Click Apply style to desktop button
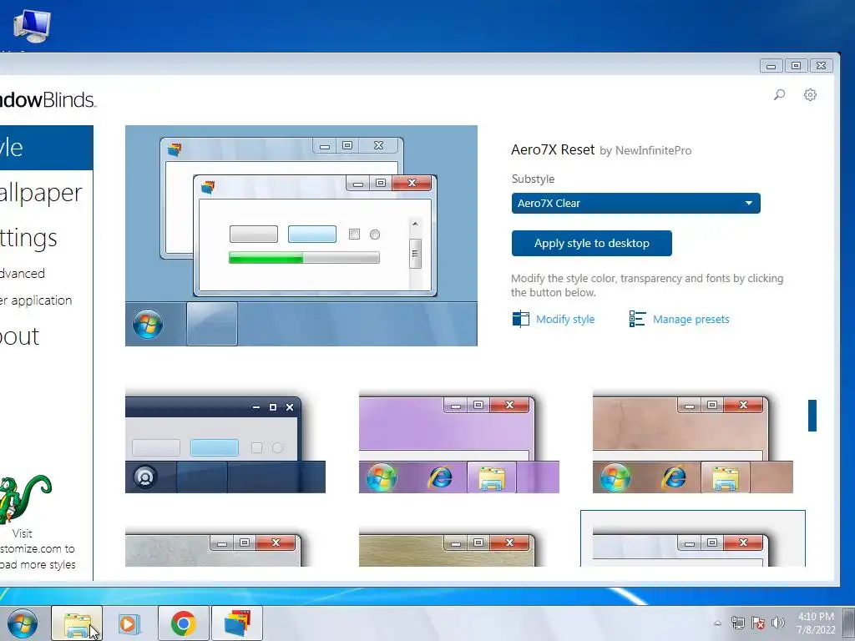This screenshot has width=855, height=641. (592, 243)
